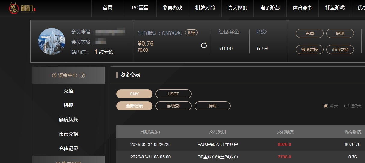The image size is (365, 163).
Task: Click the ¥0.76 wallet balance
Action: click(146, 44)
